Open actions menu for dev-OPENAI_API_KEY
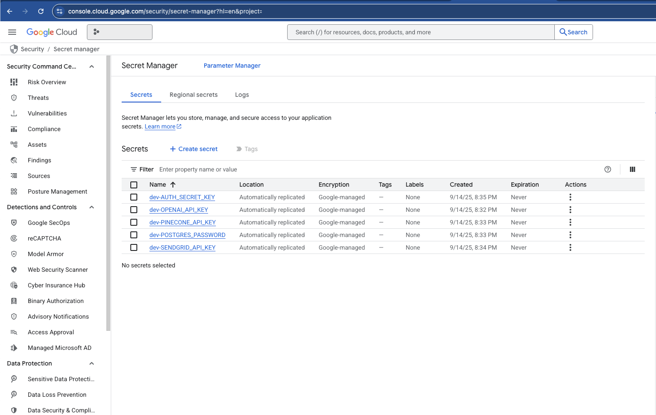 tap(570, 210)
